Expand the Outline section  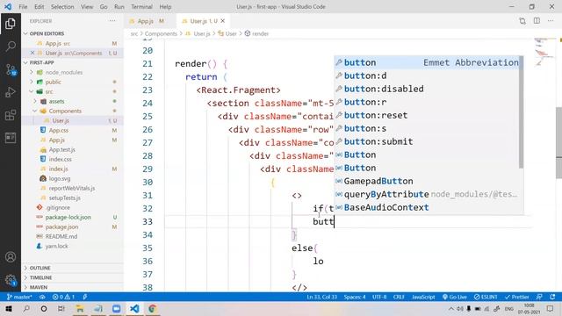click(40, 268)
